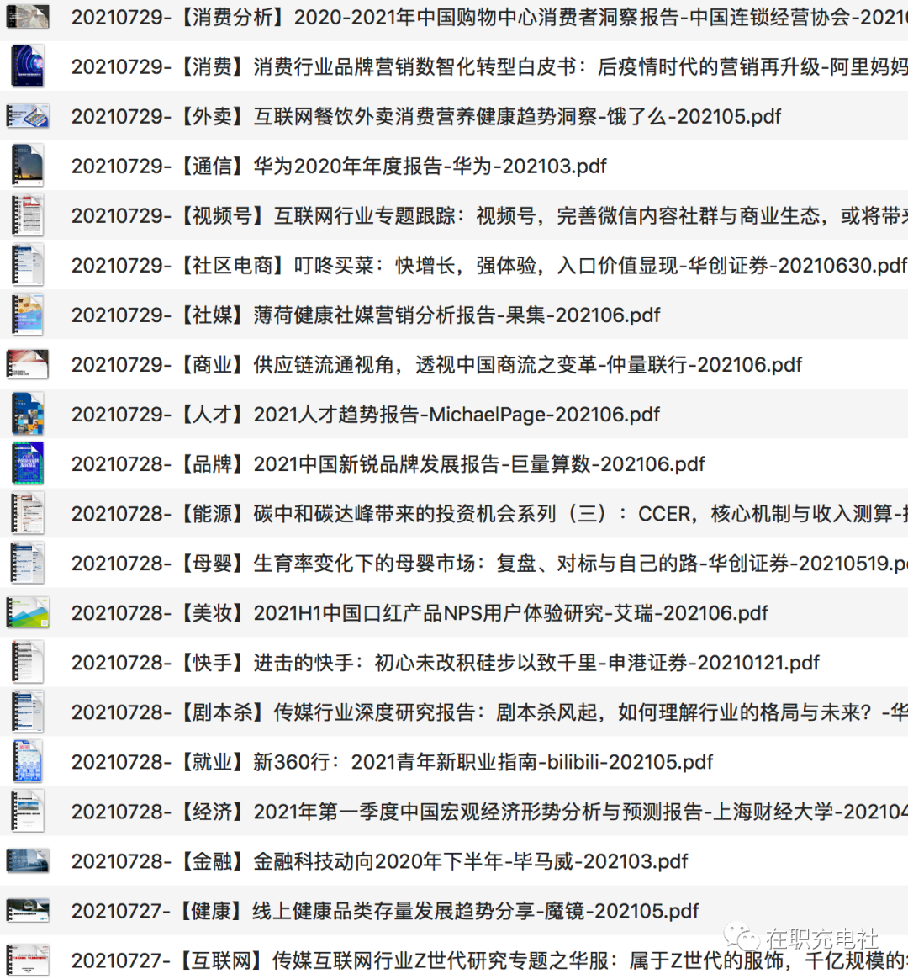Select file name '【剧本杀】传媒行业深度研究报告'
This screenshot has width=908, height=979.
pyautogui.click(x=326, y=712)
